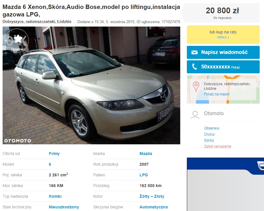Click the phone handset icon
Image resolution: width=264 pixels, height=211 pixels.
(x=194, y=67)
